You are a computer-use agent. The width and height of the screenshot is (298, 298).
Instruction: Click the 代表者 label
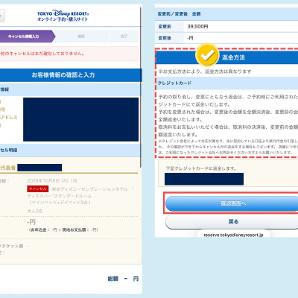(x=7, y=168)
